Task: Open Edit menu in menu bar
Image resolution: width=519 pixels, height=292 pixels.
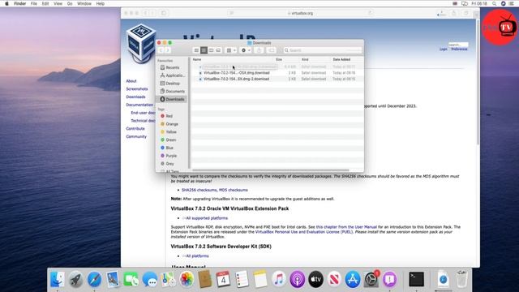Action: click(45, 3)
